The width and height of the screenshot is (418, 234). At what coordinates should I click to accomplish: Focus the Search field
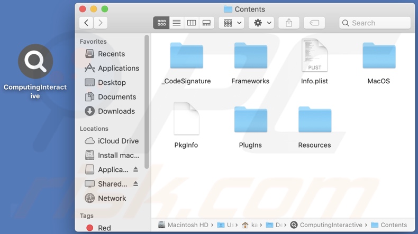[x=375, y=23]
